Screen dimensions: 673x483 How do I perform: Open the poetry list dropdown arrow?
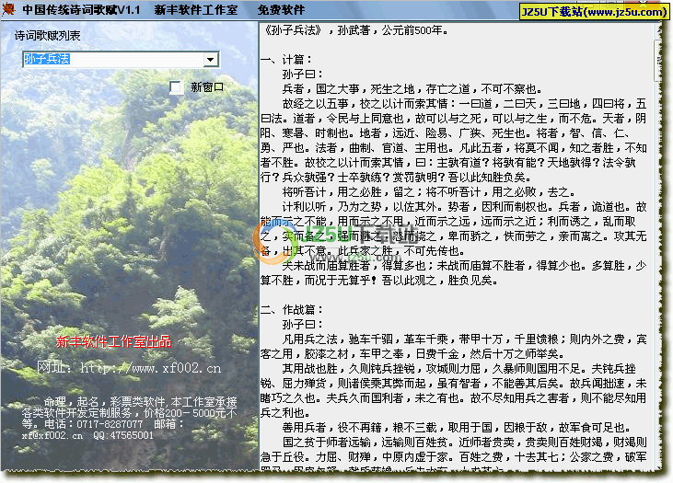pyautogui.click(x=211, y=60)
